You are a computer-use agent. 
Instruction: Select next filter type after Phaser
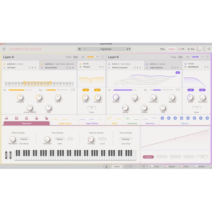(x=103, y=67)
